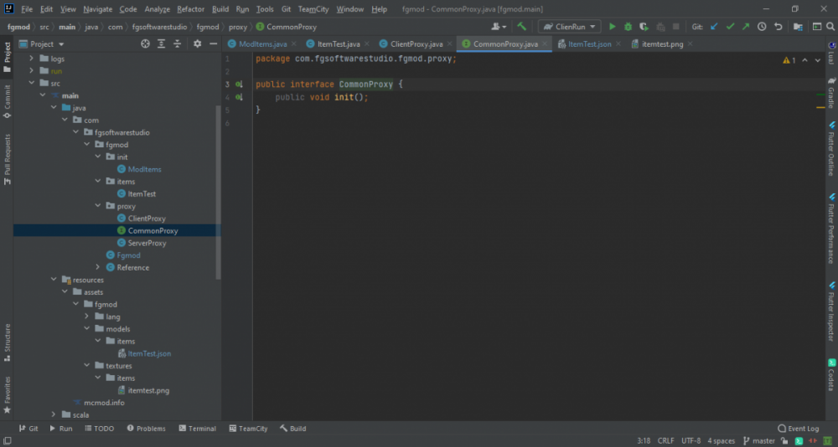Open the Terminal tool window
838x447 pixels.
[x=197, y=429]
